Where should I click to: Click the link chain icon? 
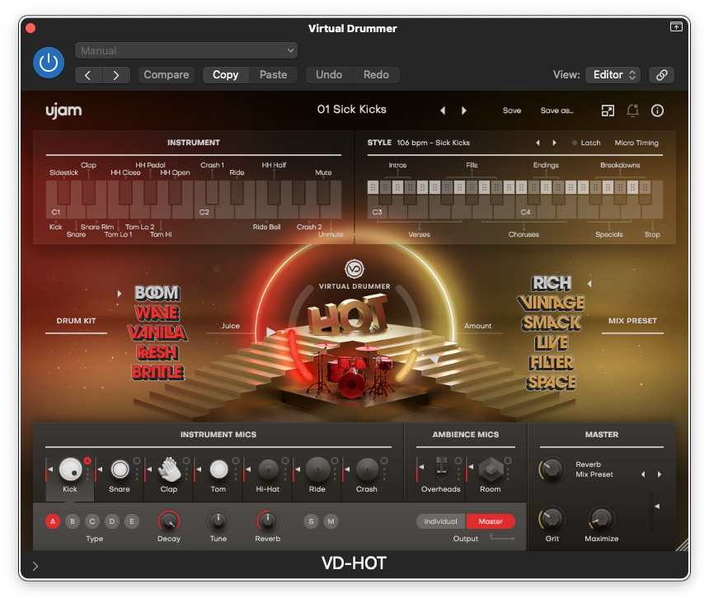click(x=661, y=75)
